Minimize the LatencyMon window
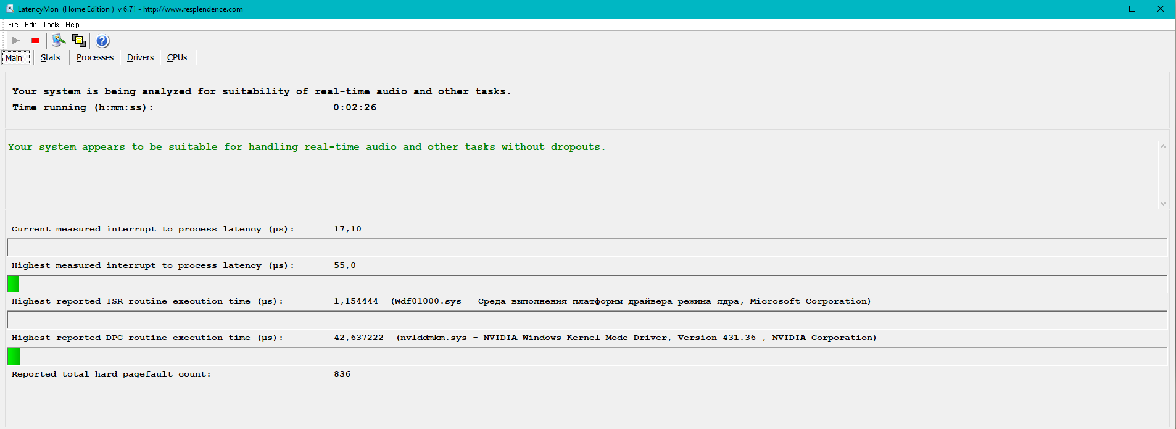This screenshot has height=429, width=1176. click(1104, 9)
